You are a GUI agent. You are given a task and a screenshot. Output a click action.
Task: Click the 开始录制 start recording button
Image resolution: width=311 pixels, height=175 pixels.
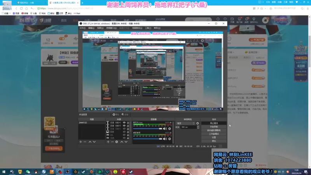[214, 127]
